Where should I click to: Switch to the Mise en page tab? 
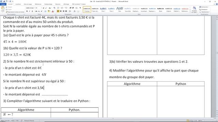(x=28, y=4)
